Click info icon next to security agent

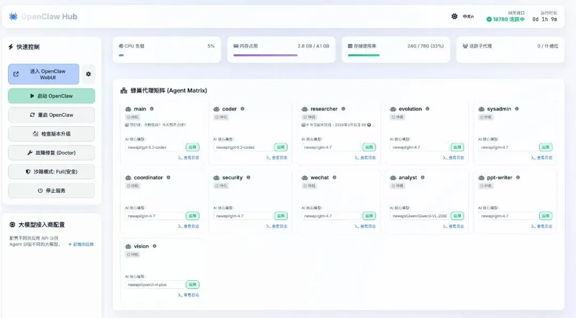click(x=249, y=177)
